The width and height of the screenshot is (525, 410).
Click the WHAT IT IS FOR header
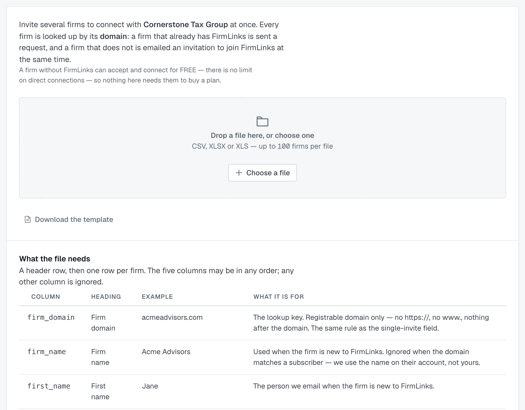279,297
